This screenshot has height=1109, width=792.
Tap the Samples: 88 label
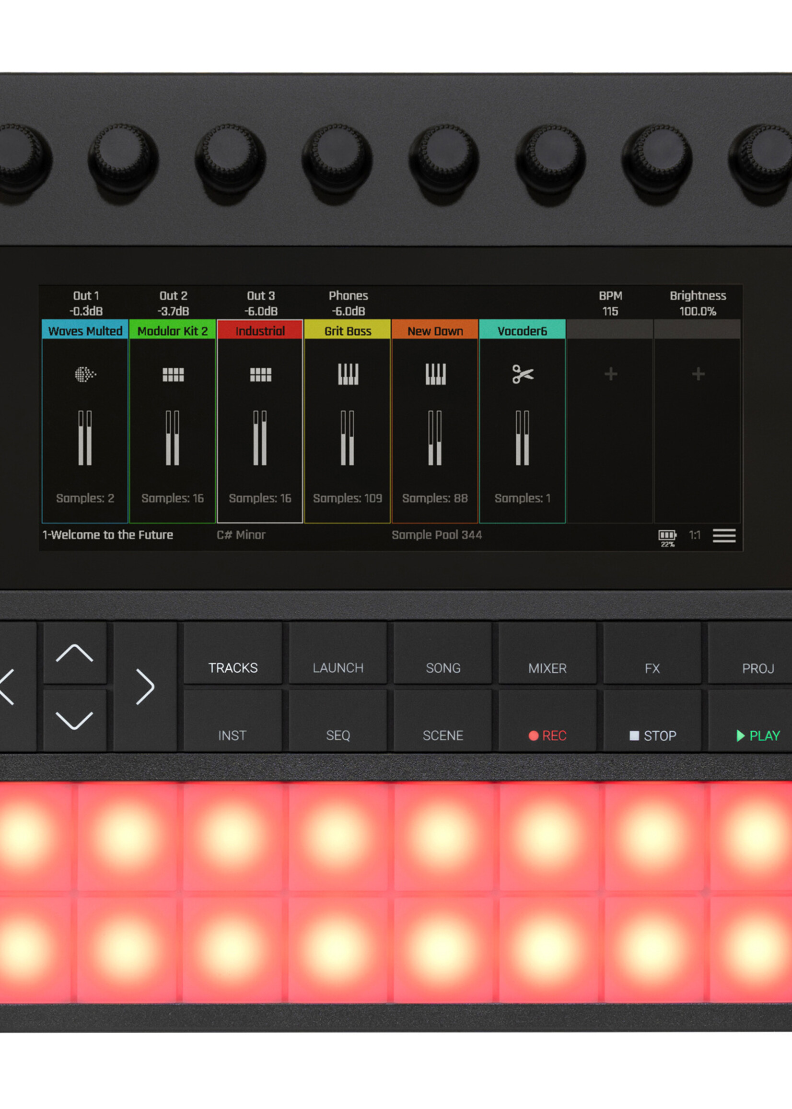435,498
